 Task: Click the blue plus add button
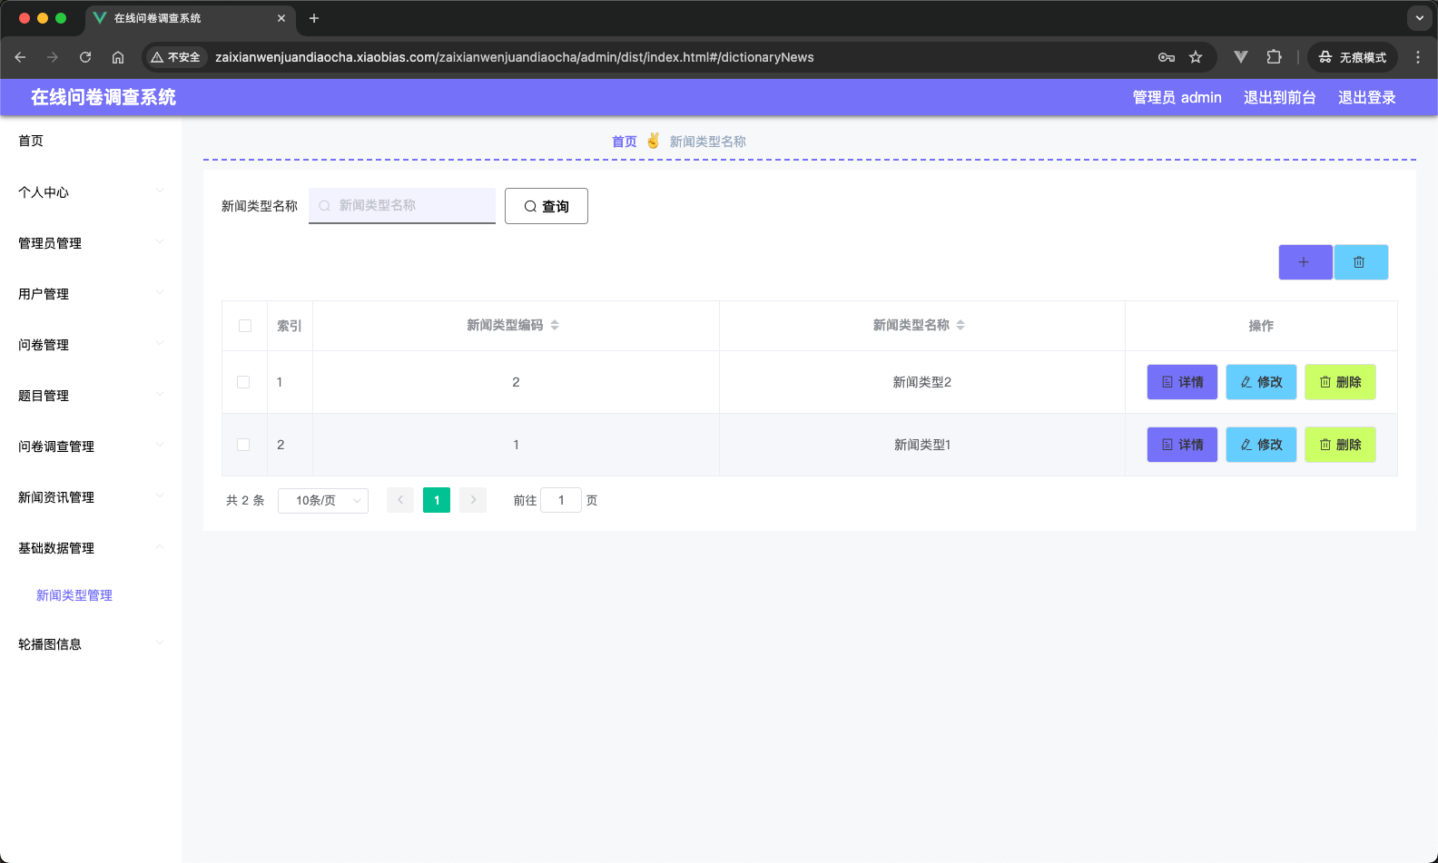pos(1305,262)
